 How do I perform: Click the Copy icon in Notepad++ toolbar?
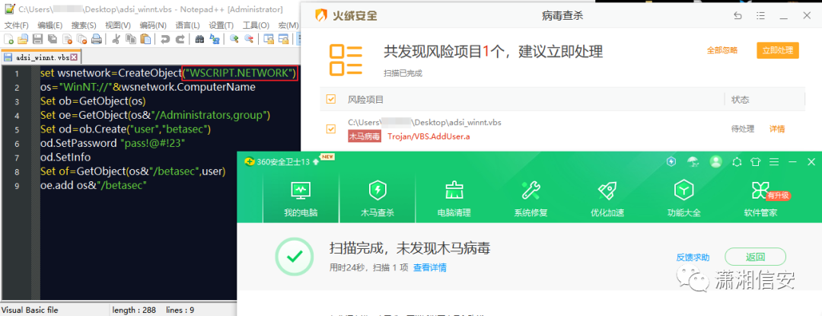point(131,39)
